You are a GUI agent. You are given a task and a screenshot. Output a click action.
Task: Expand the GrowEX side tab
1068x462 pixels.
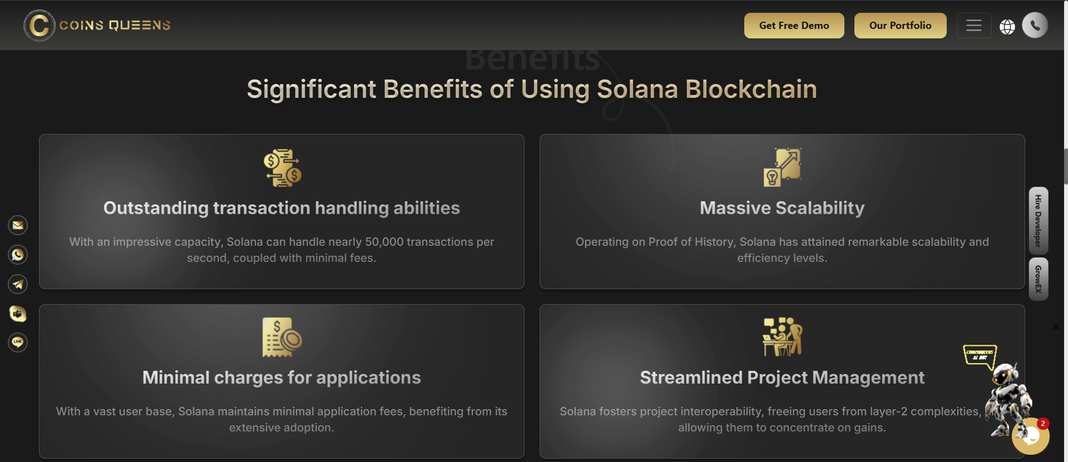tap(1038, 279)
